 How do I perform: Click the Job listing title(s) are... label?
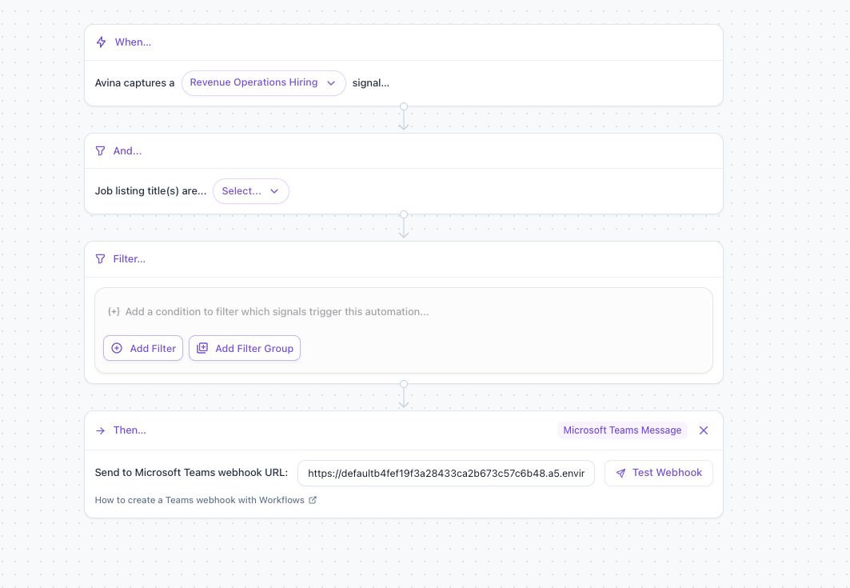coord(150,191)
